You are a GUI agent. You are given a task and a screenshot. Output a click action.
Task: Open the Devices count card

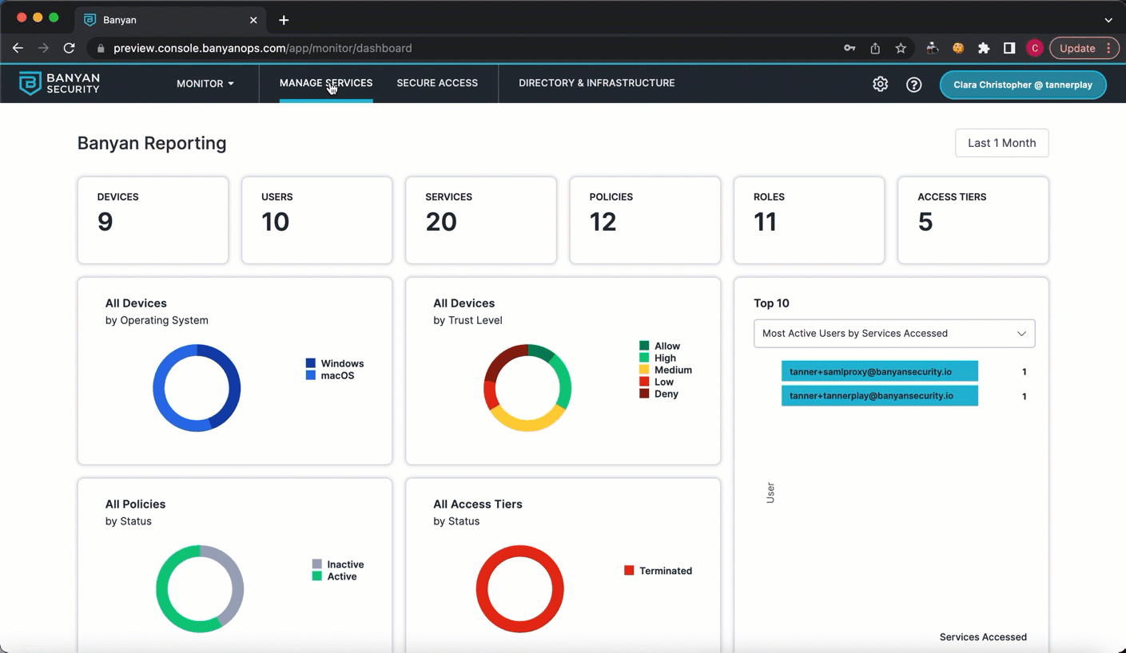pos(153,220)
